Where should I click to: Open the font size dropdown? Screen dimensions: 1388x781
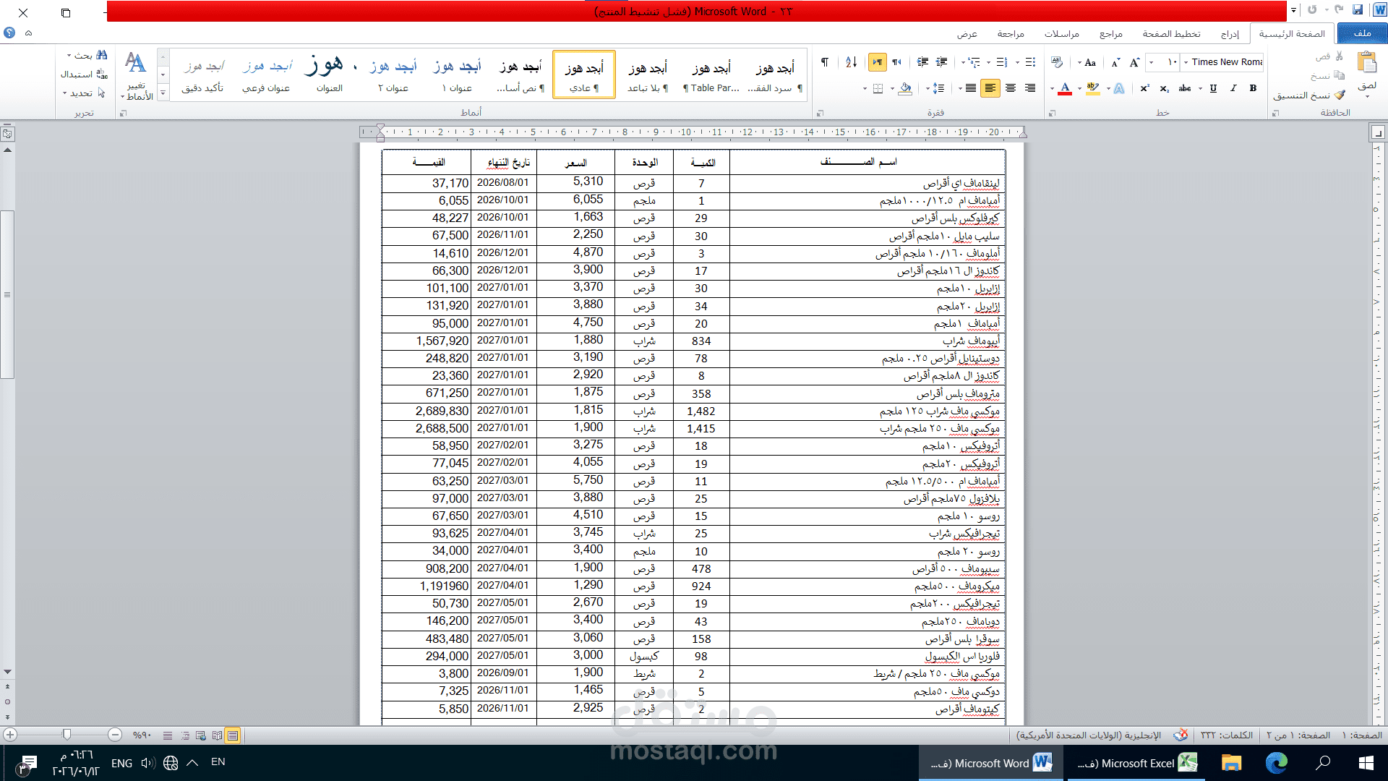(1152, 62)
